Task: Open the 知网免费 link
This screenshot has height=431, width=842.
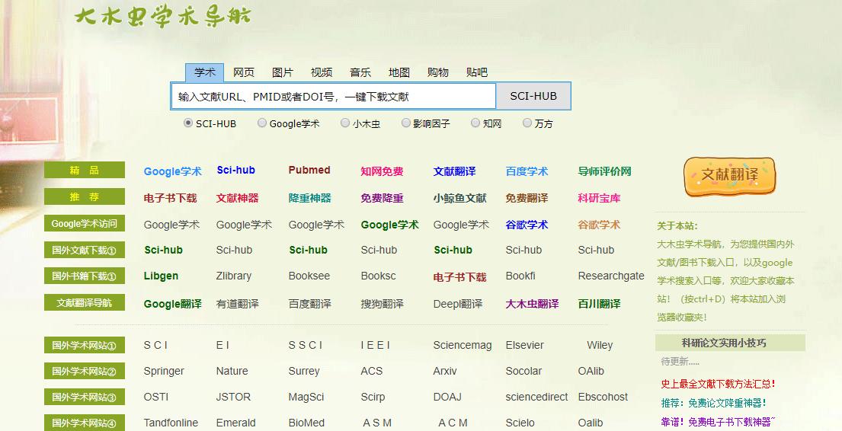Action: (382, 171)
